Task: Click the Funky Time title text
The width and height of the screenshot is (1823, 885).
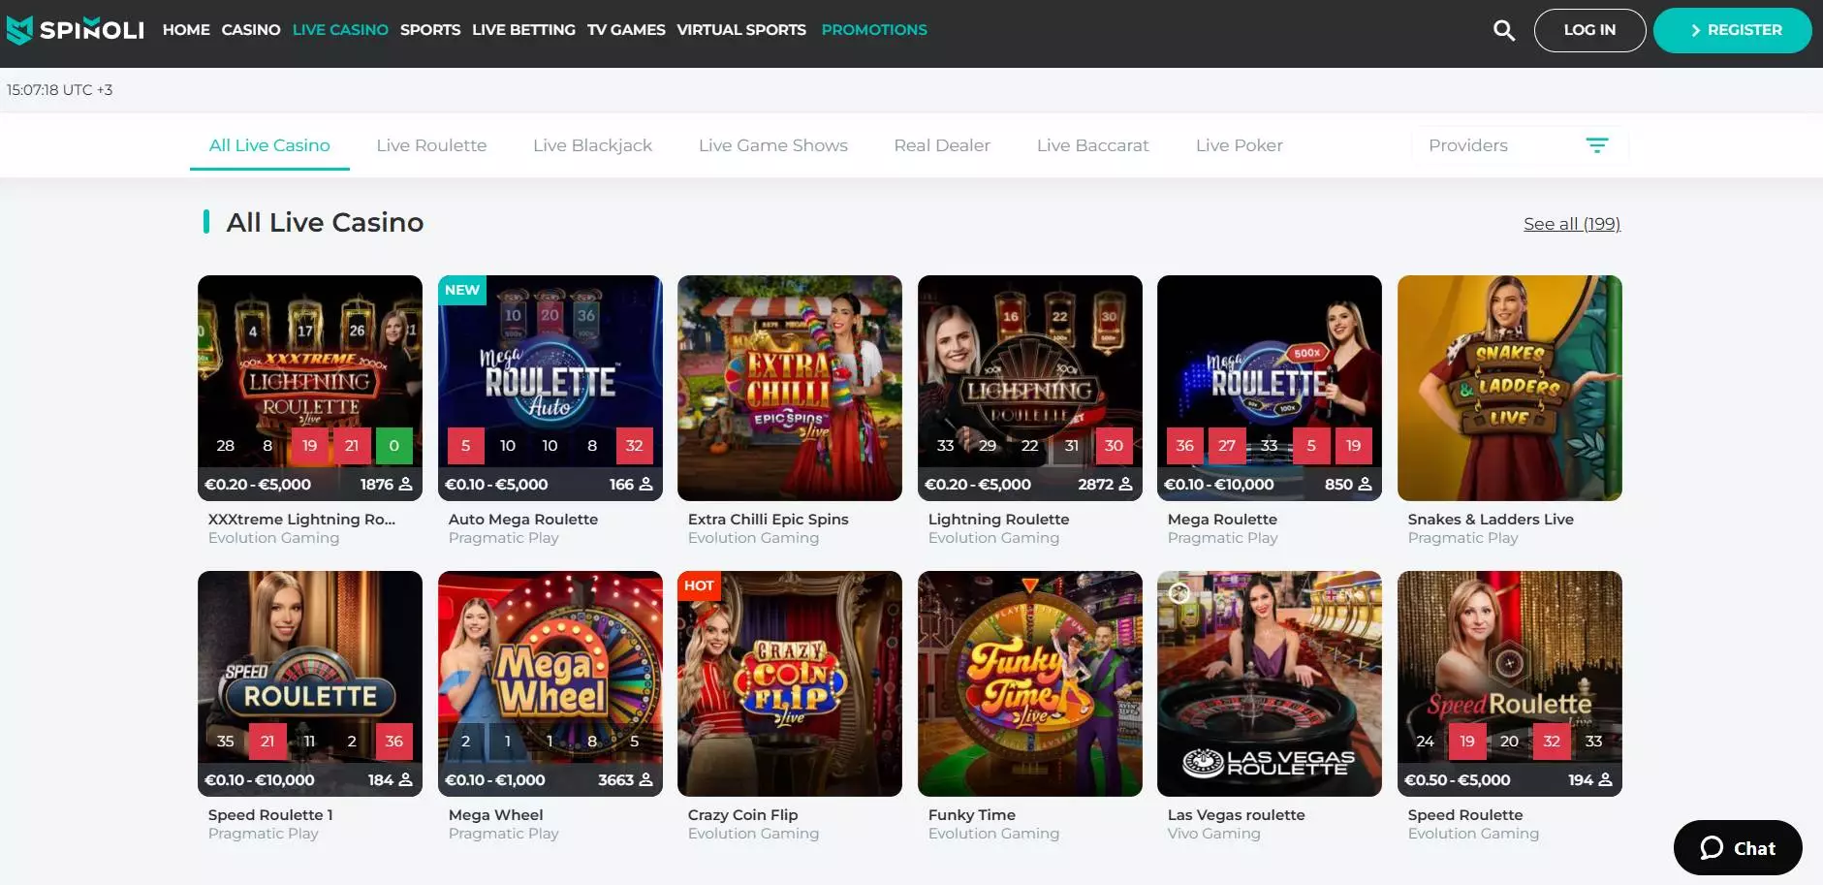Action: [x=972, y=815]
